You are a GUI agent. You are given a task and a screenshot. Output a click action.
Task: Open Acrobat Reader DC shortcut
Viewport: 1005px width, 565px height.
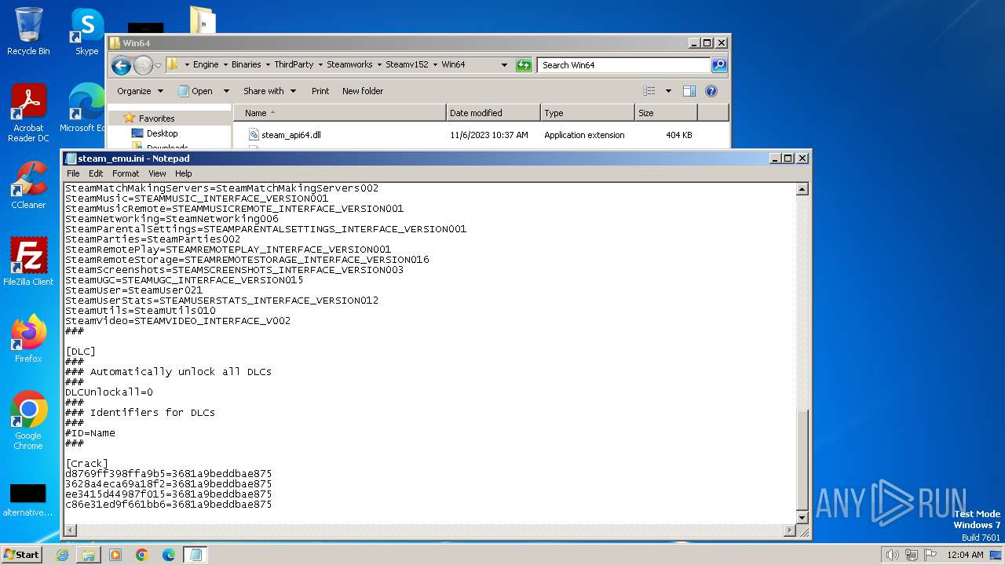point(28,114)
